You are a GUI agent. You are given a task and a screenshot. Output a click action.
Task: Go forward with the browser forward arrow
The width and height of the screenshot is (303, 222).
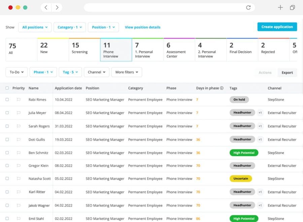[57, 7]
